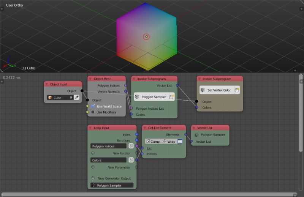Collapse the Object Mesh node
The image size is (304, 197).
(x=90, y=79)
